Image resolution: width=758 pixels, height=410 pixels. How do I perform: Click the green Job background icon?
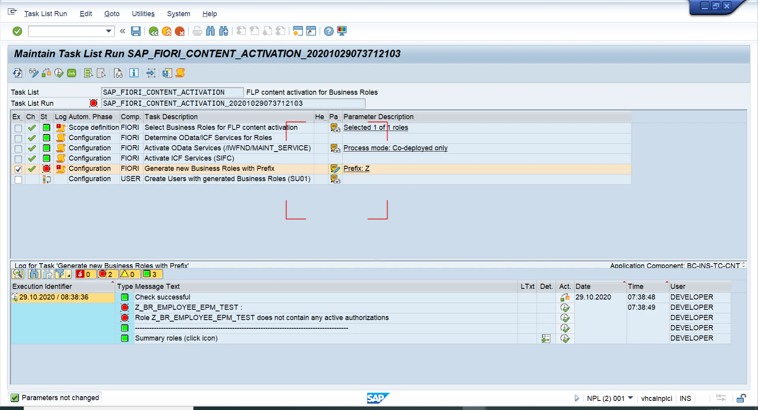[x=71, y=73]
